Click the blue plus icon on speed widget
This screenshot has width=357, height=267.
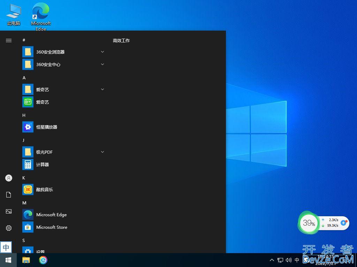[344, 223]
